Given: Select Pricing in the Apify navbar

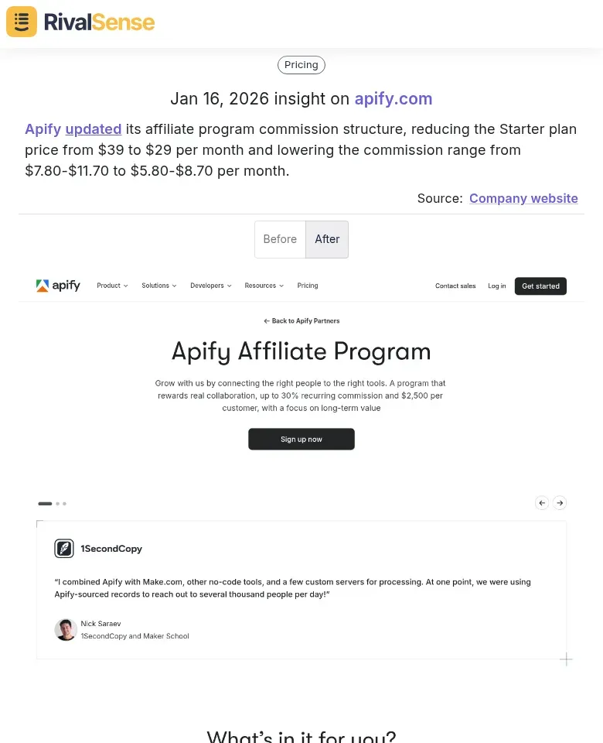Looking at the screenshot, I should (308, 286).
